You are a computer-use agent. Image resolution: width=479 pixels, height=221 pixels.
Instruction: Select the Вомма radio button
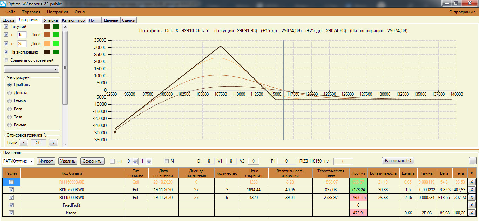9,125
